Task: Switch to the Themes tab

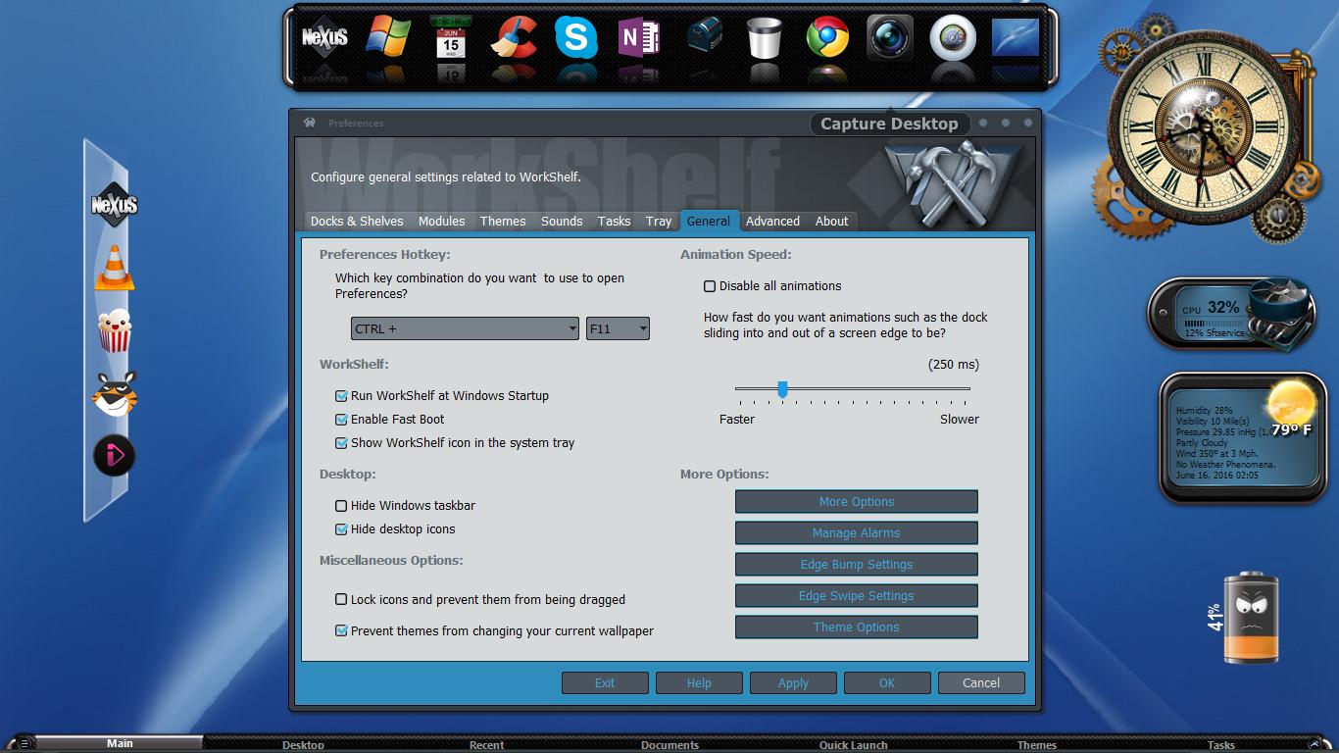Action: [503, 222]
